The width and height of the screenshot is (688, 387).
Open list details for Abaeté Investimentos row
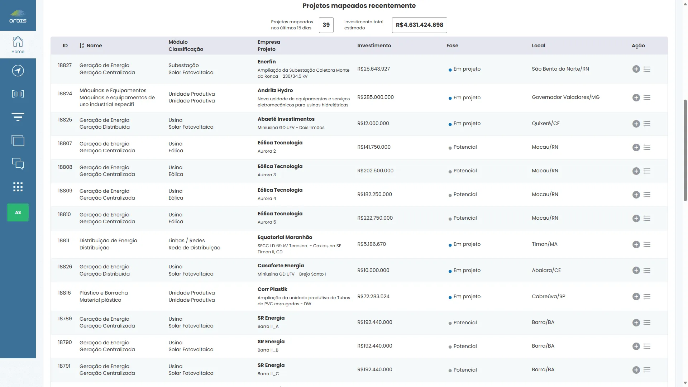point(647,124)
